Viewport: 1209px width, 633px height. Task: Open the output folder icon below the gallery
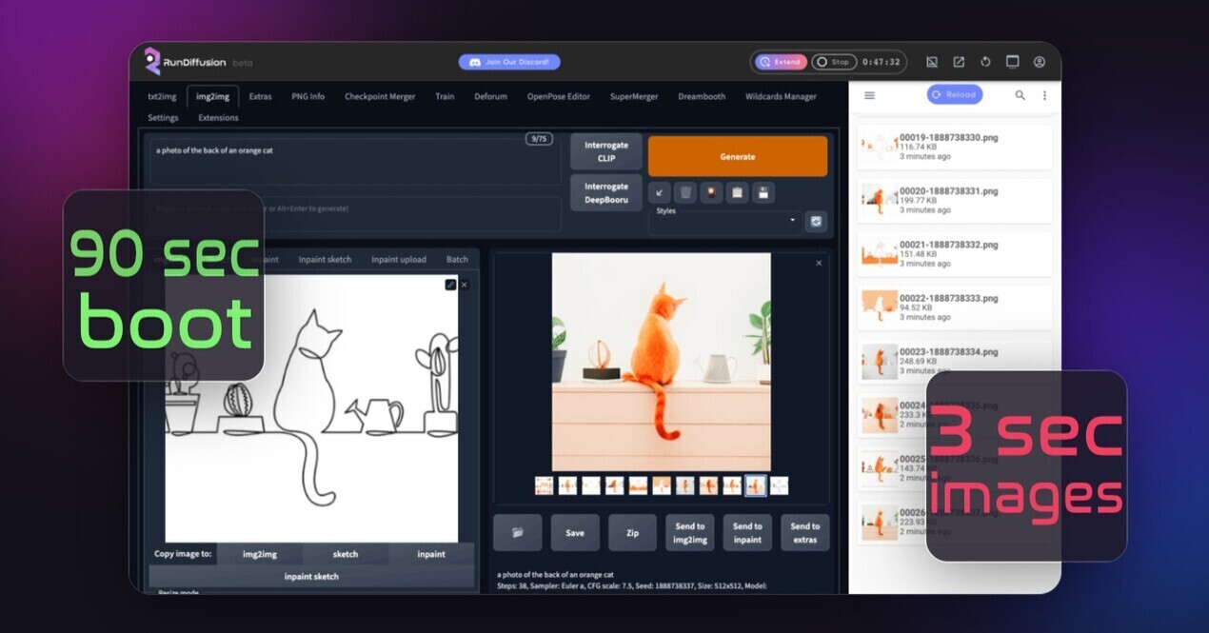tap(517, 532)
